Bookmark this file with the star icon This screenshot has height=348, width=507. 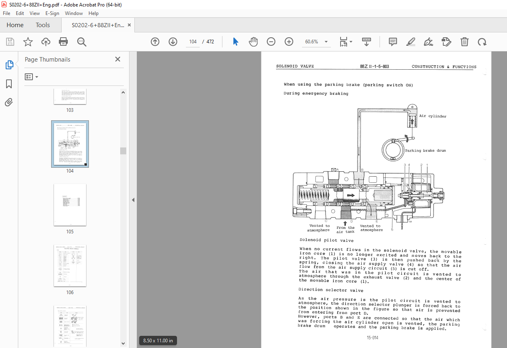click(28, 42)
